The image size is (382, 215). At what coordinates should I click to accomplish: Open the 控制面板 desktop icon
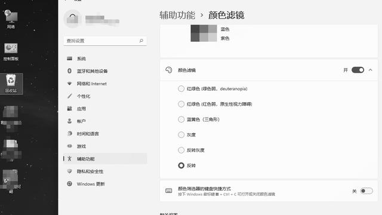pos(11,51)
